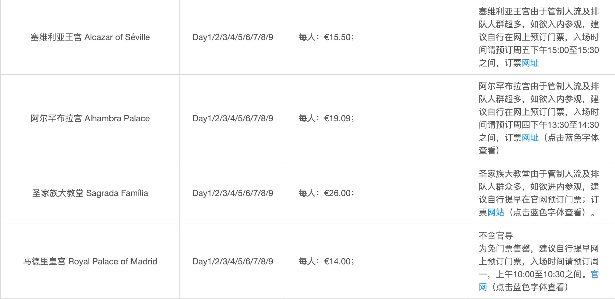Open the Alhambra Palace ticket 网址 link

[530, 138]
